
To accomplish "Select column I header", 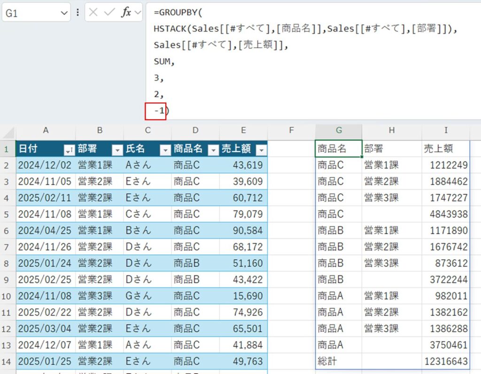I will click(x=446, y=130).
